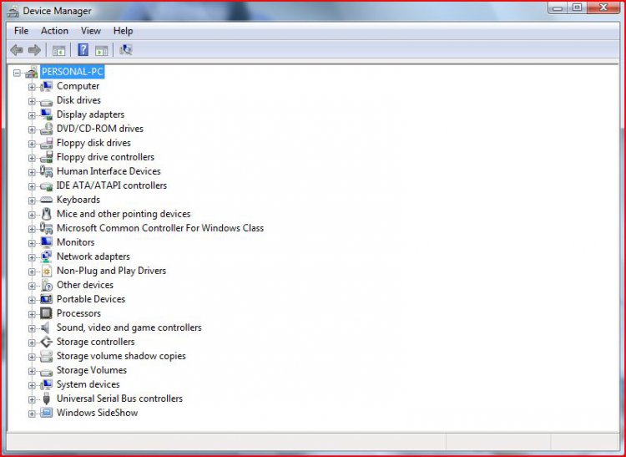Open the Help menu
Image resolution: width=626 pixels, height=457 pixels.
123,31
